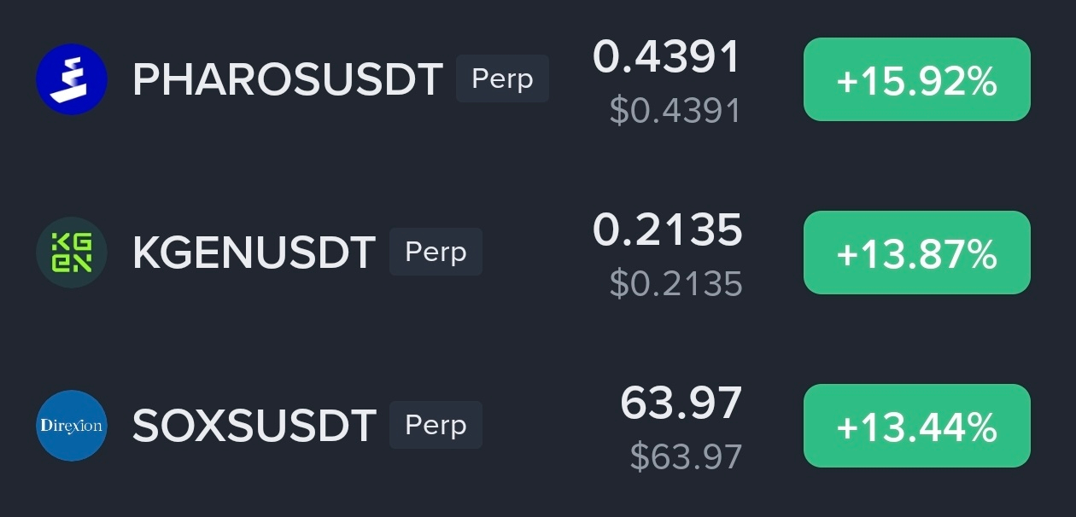Screen dimensions: 1076x517
Task: Select the 0.4391 last price
Action: click(x=668, y=57)
